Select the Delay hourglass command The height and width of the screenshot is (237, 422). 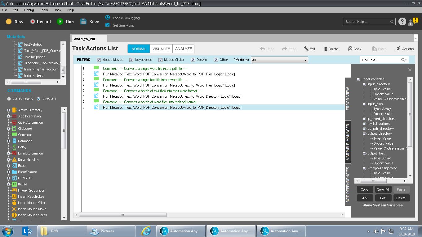[14, 147]
